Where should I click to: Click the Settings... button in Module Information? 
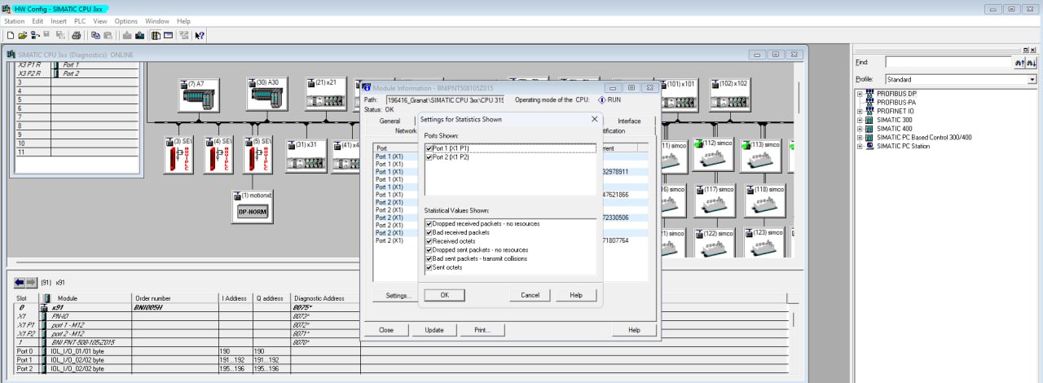tap(398, 295)
